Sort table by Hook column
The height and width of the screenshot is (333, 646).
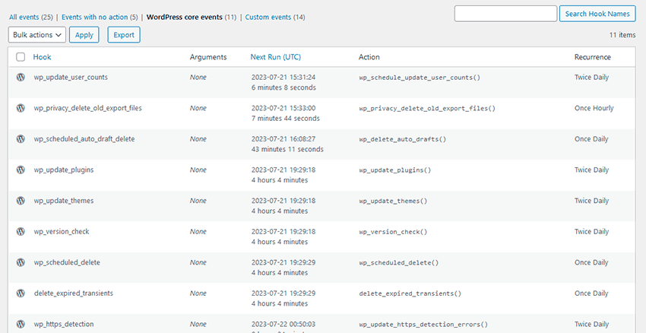(x=42, y=57)
